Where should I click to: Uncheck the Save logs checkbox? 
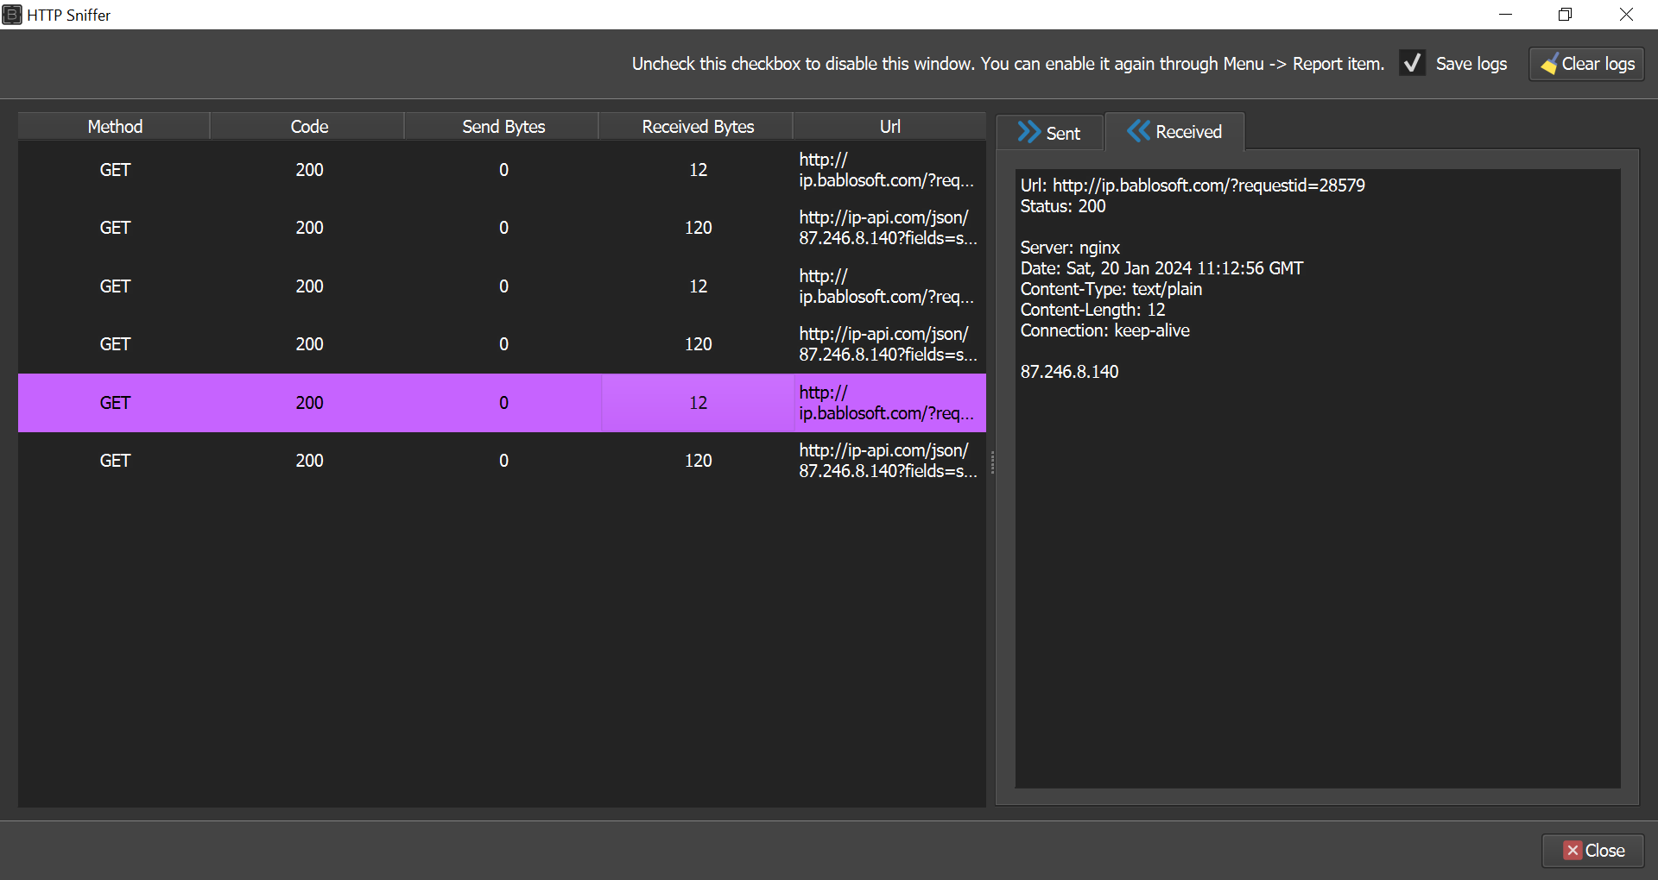(x=1412, y=64)
